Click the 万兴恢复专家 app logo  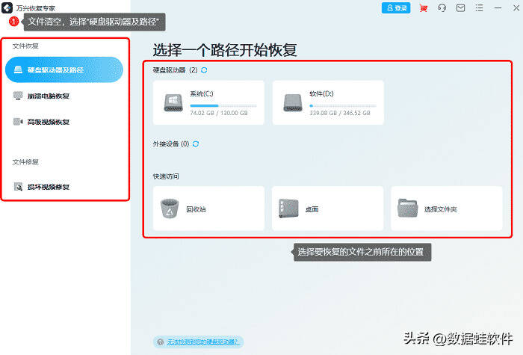coord(7,7)
